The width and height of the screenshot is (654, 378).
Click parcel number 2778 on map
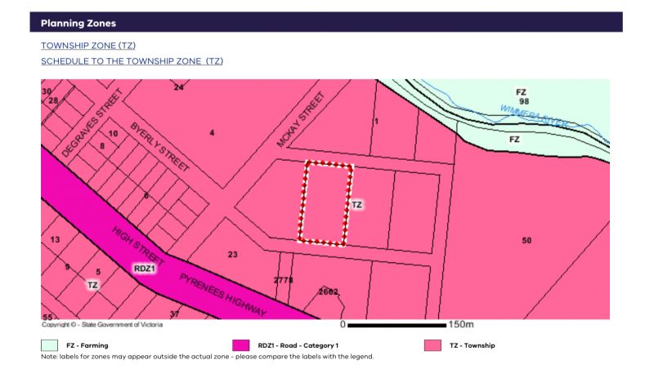point(283,280)
